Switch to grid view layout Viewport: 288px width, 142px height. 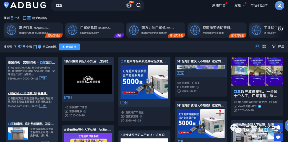[264, 47]
